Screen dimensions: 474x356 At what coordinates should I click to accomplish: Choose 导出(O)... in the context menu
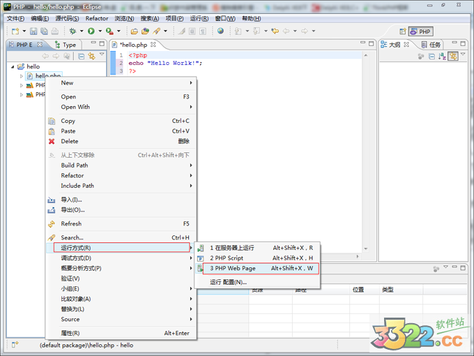coord(121,210)
